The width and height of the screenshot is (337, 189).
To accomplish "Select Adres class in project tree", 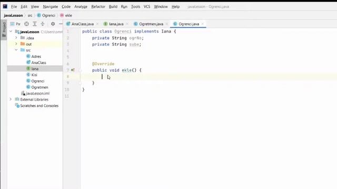I will pyautogui.click(x=36, y=56).
